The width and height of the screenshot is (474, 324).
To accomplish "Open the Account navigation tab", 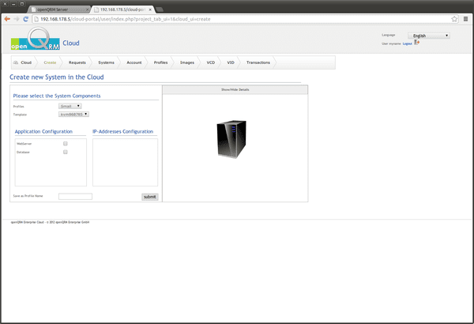I will coord(134,62).
